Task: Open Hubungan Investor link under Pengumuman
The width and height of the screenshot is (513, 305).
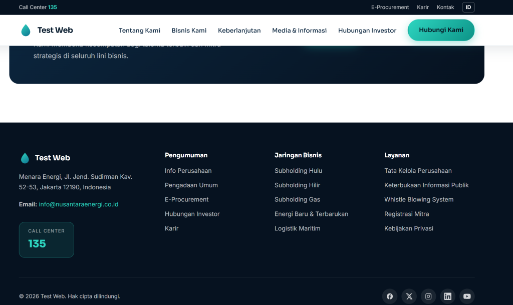Action: click(192, 214)
